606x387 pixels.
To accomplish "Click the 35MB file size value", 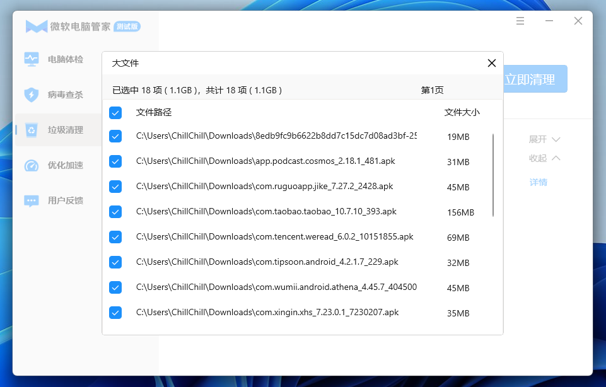I will [458, 313].
